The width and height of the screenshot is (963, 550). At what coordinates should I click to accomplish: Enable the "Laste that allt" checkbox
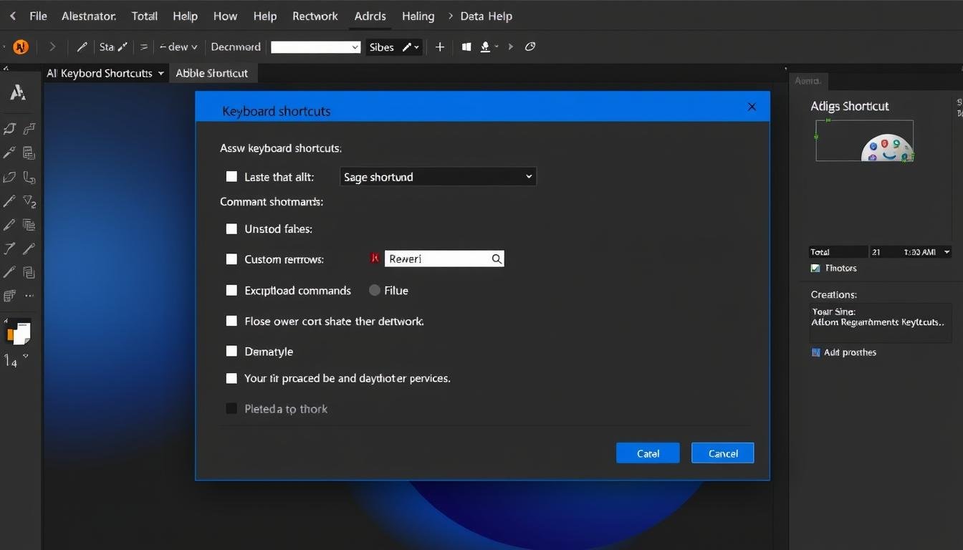231,177
